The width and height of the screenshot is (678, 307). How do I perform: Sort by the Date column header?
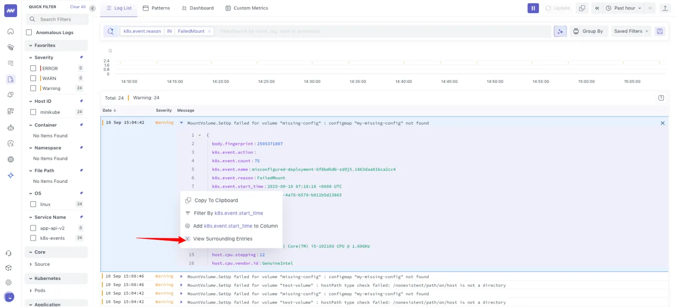[109, 110]
